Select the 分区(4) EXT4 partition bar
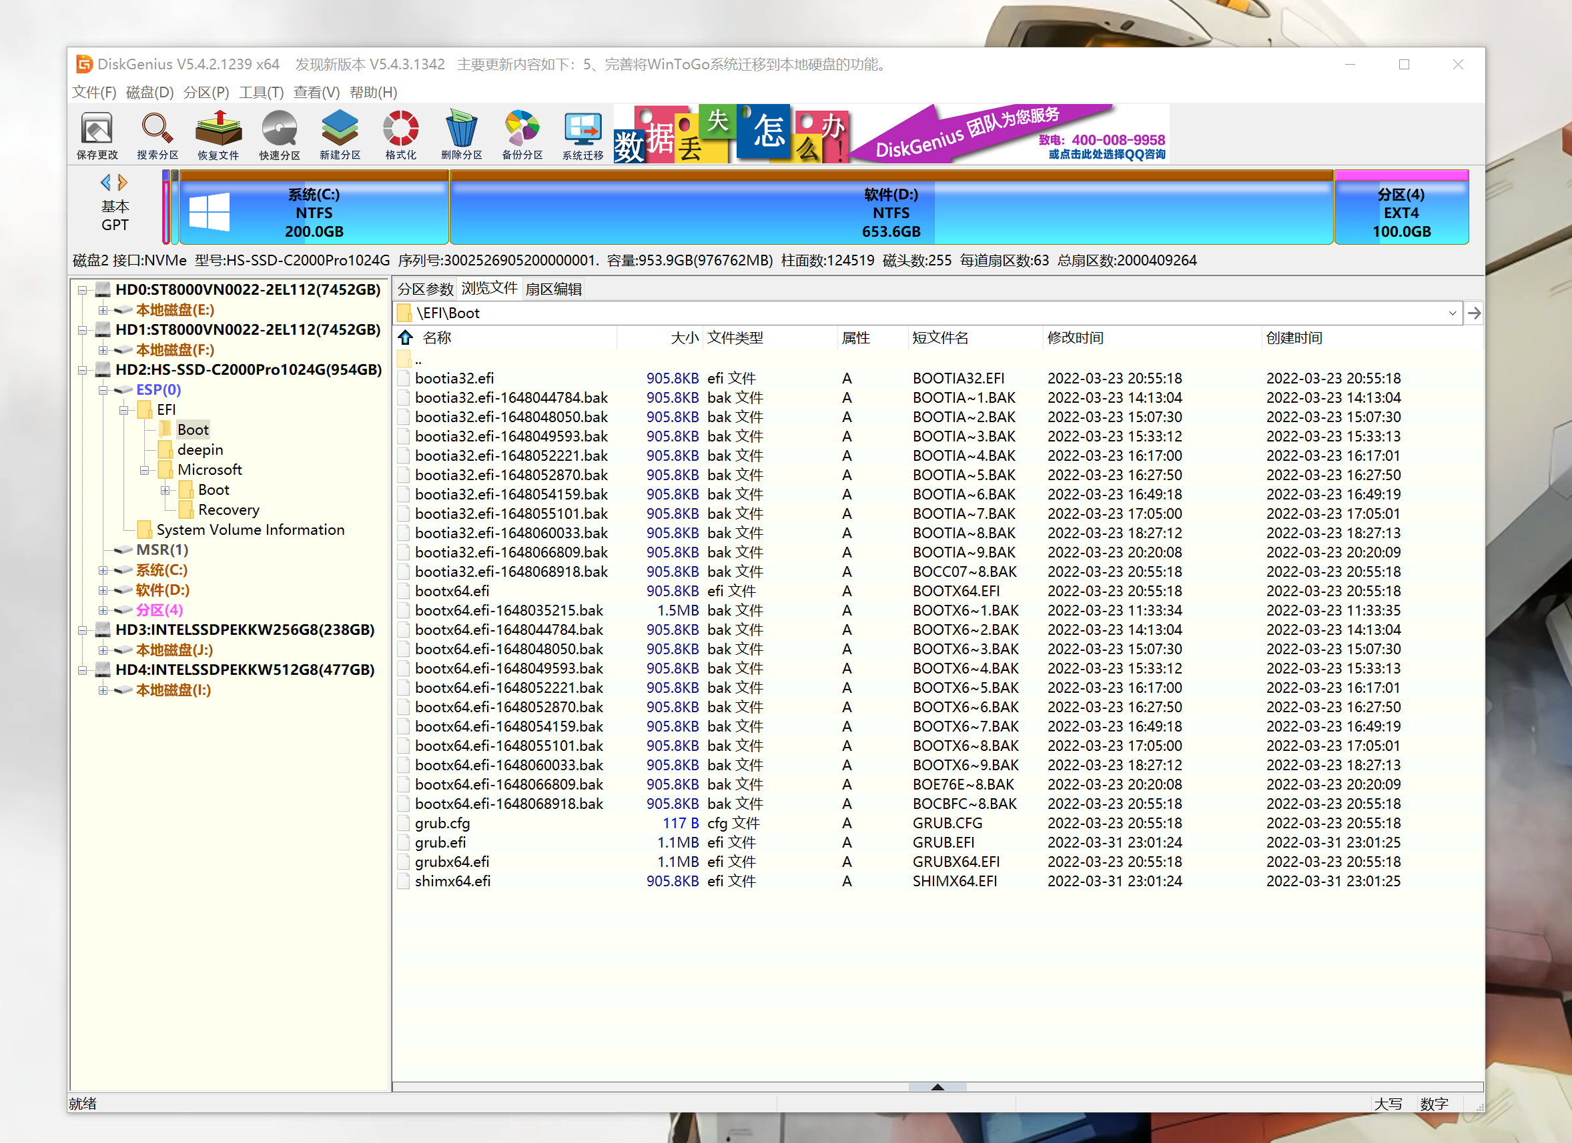1572x1143 pixels. click(1401, 211)
